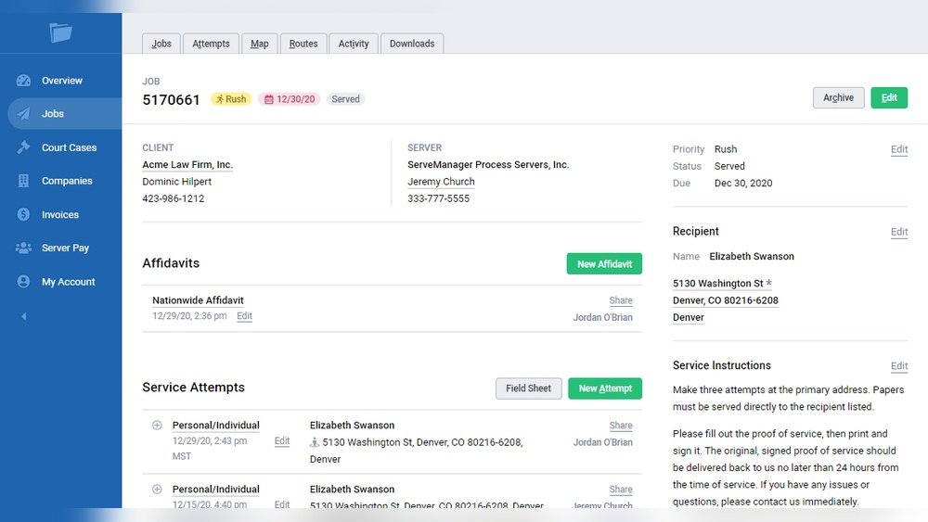Click the Served status badge
The height and width of the screenshot is (522, 928).
(x=345, y=99)
